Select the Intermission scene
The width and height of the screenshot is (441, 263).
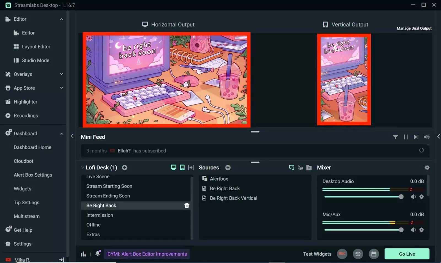[x=100, y=215]
